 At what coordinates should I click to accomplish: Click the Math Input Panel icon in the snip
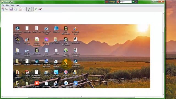(x=46, y=30)
